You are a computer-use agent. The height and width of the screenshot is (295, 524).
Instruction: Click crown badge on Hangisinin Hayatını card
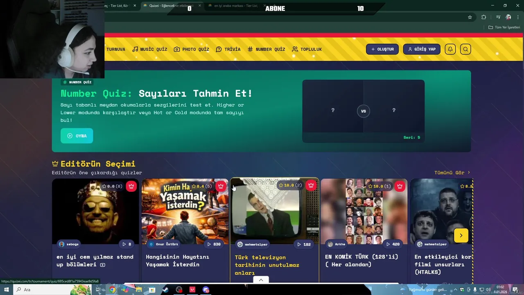tap(221, 186)
